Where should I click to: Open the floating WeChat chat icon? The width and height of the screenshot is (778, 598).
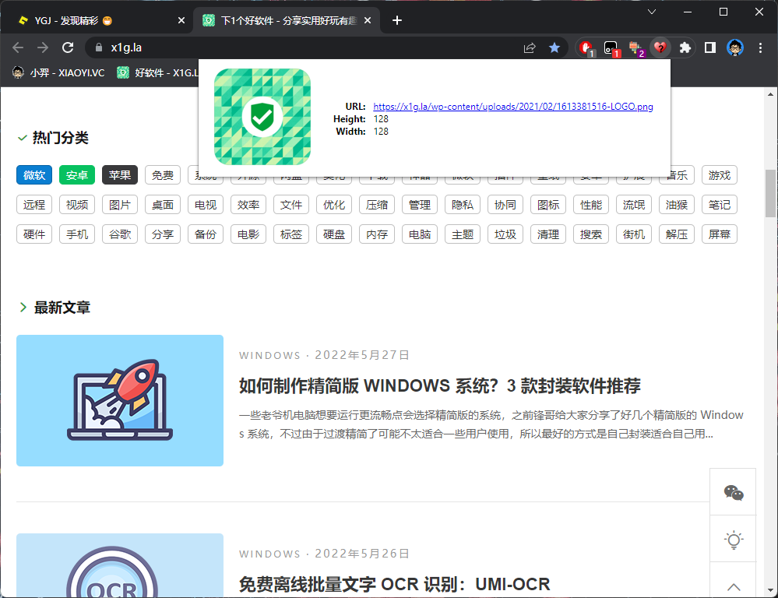pos(732,491)
